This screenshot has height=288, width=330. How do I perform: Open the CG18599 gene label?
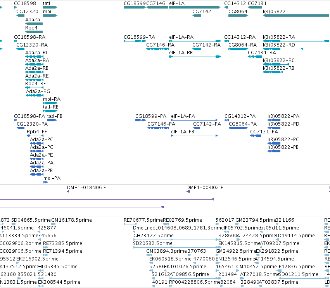tap(135, 3)
